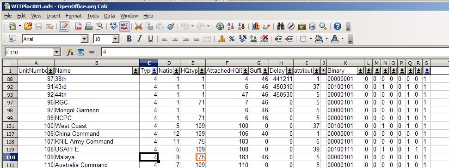This screenshot has width=449, height=168.
Task: Toggle Underline formatting
Action: point(150,39)
